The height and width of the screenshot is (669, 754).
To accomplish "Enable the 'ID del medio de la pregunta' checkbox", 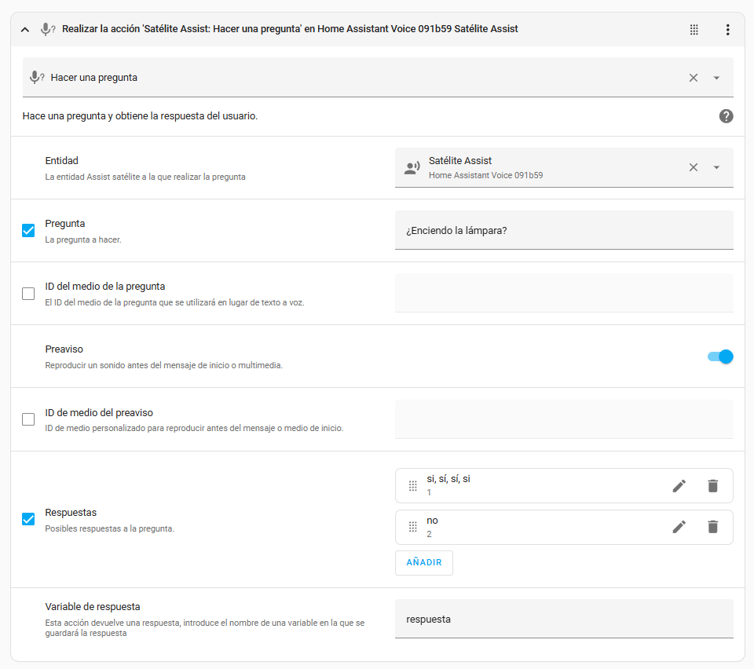I will [28, 294].
